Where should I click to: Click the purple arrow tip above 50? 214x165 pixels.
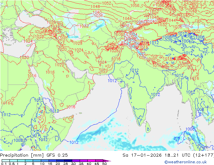(x=107, y=161)
